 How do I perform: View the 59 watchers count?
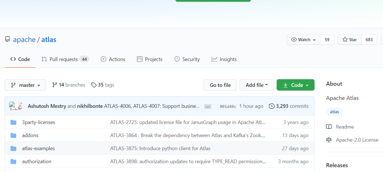327,40
